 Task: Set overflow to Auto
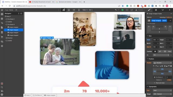169,51
